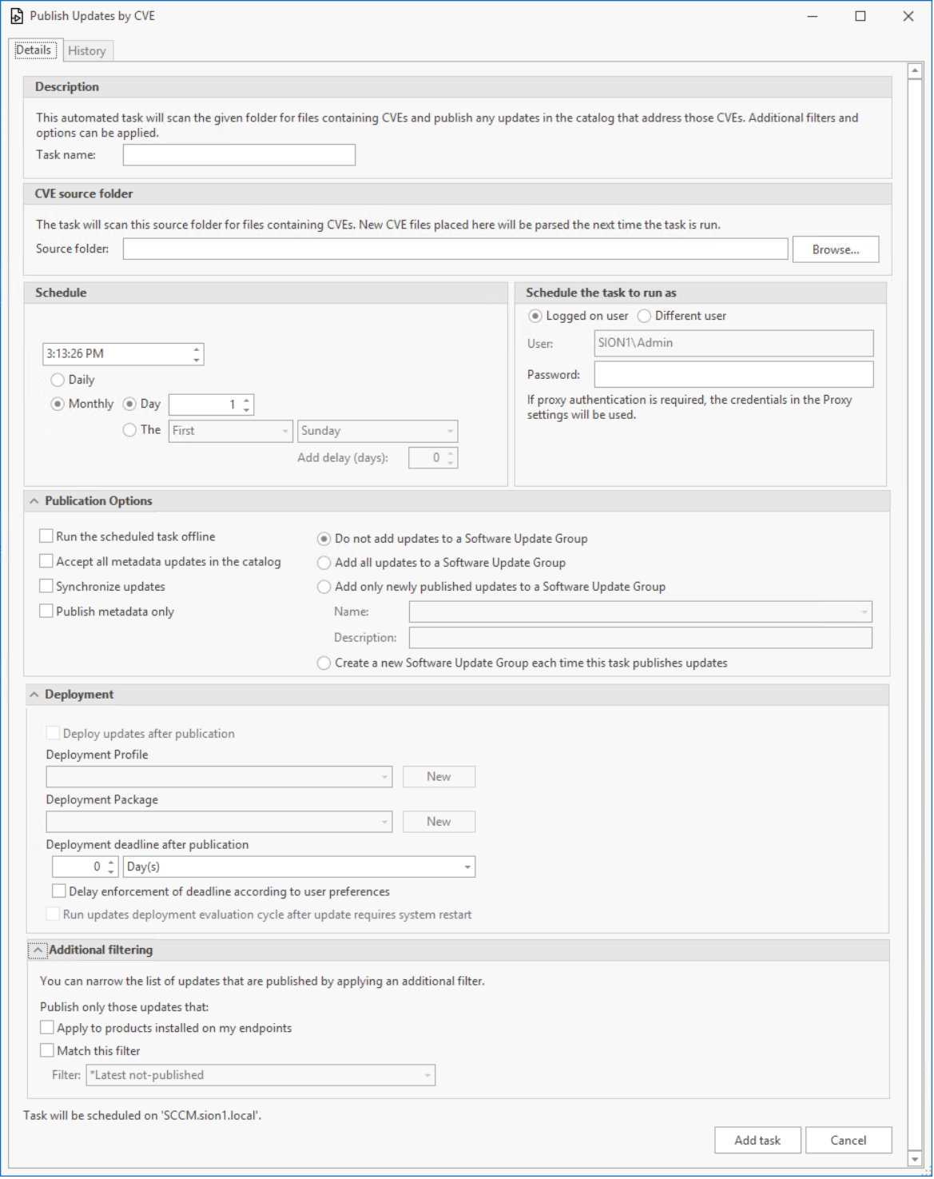Decrease the deployment deadline value spinner

(x=111, y=872)
